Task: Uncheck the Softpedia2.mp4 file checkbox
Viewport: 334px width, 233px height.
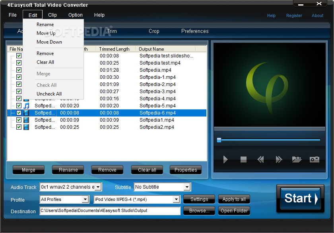Action: point(19,127)
